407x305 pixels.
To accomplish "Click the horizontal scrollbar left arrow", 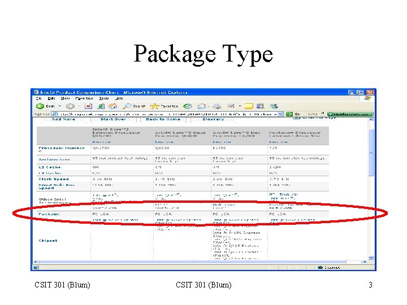I will coord(36,262).
